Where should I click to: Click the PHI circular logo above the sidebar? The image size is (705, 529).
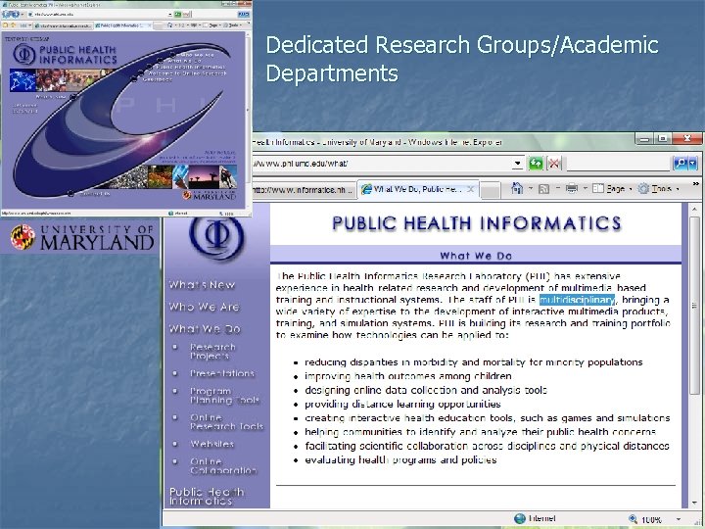click(216, 237)
